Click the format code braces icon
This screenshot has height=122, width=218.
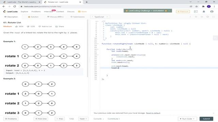196,17
